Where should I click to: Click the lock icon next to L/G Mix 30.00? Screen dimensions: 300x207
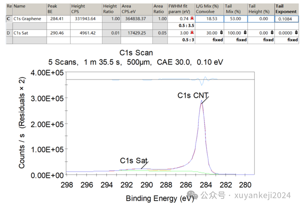click(222, 33)
